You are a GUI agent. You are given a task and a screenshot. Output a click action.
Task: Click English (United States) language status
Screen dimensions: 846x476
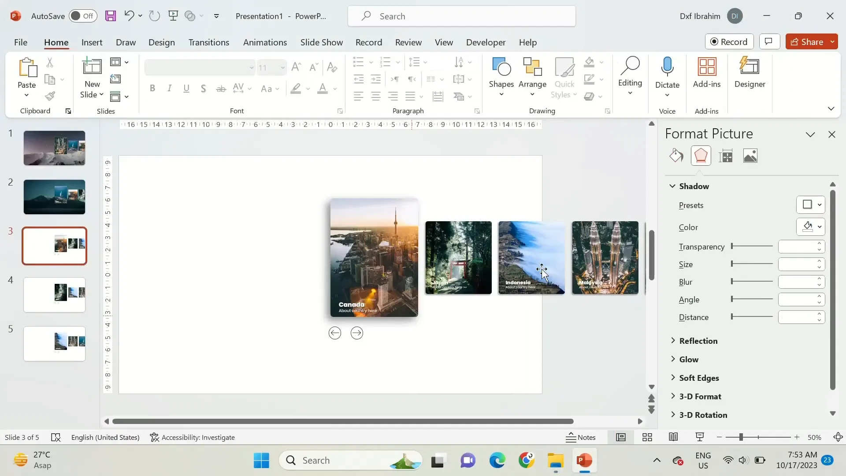105,437
